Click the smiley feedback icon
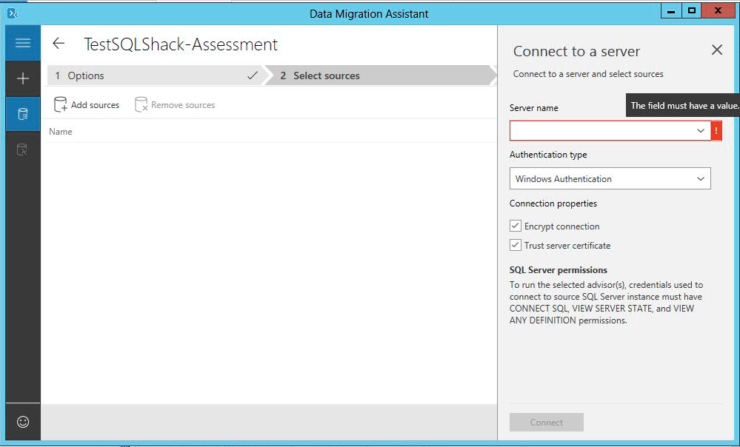 pos(23,422)
